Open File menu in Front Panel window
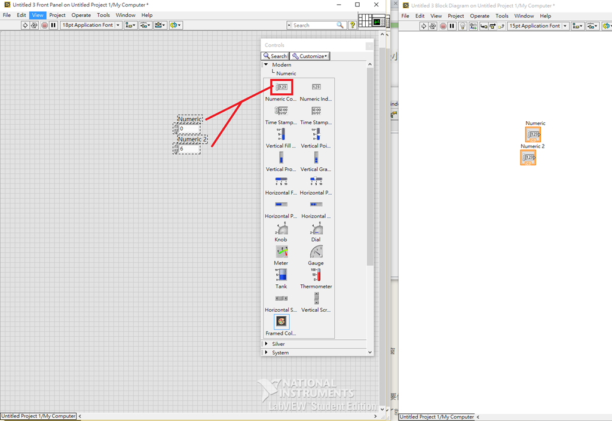The height and width of the screenshot is (421, 612). click(7, 15)
